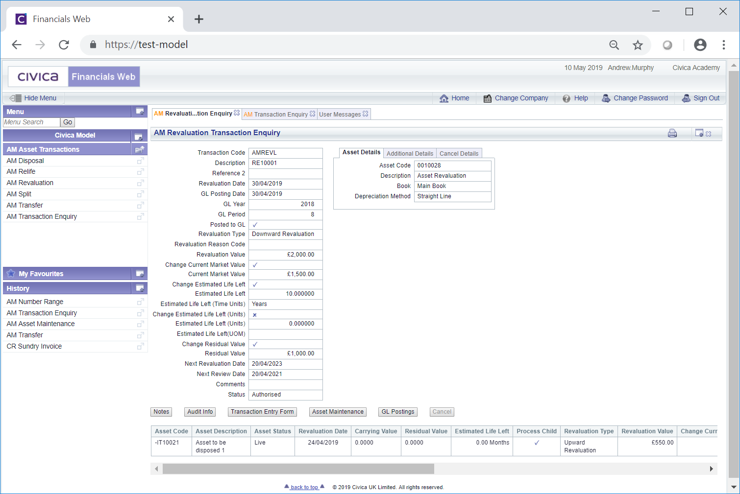
Task: Open AM Number Range from History
Action: pos(35,302)
